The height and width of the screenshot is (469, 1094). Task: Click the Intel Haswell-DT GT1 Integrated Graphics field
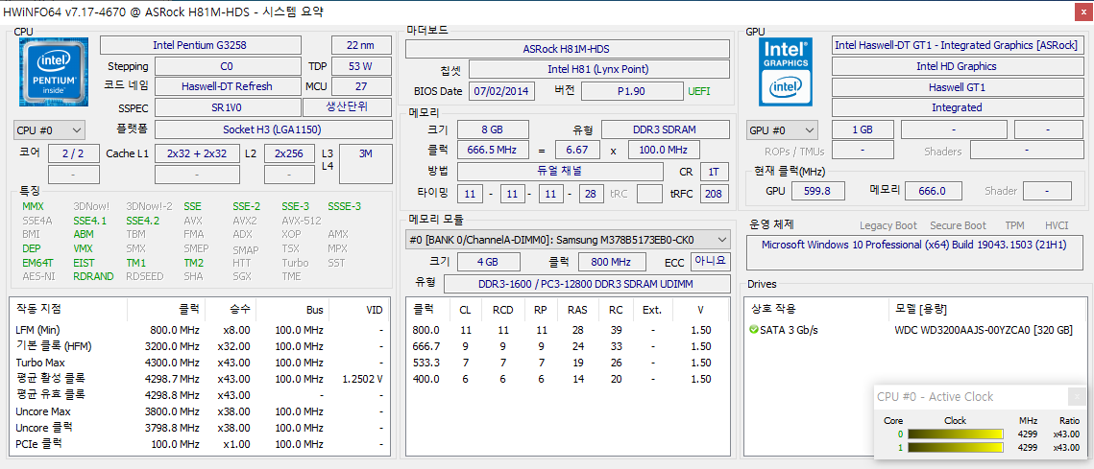(x=957, y=45)
